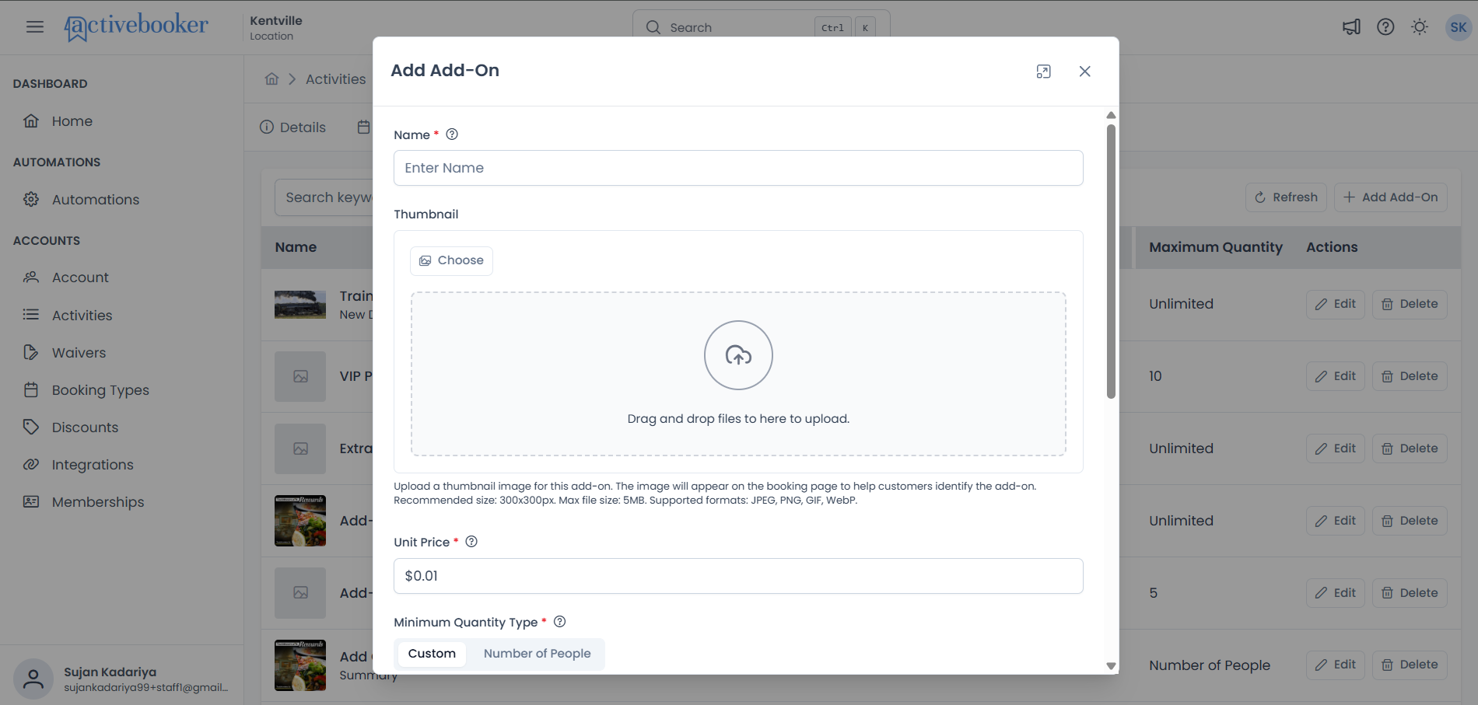Click the Memberships card icon
This screenshot has width=1478, height=705.
(x=31, y=502)
